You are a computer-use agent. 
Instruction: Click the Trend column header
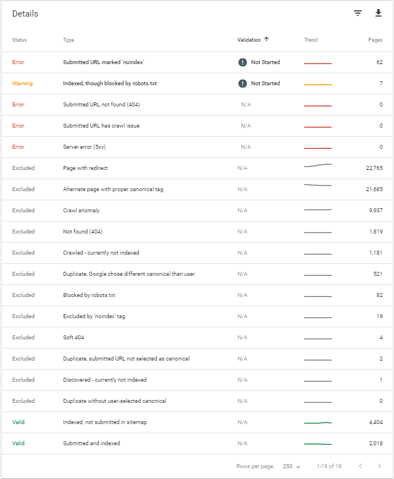pos(311,40)
